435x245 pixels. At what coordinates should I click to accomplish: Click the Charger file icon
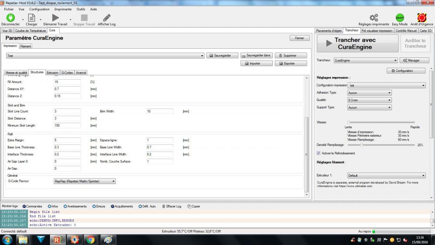32,18
